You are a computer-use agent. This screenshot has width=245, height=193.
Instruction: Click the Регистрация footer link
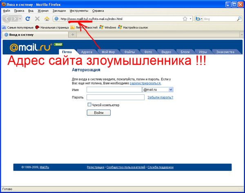pyautogui.click(x=96, y=167)
